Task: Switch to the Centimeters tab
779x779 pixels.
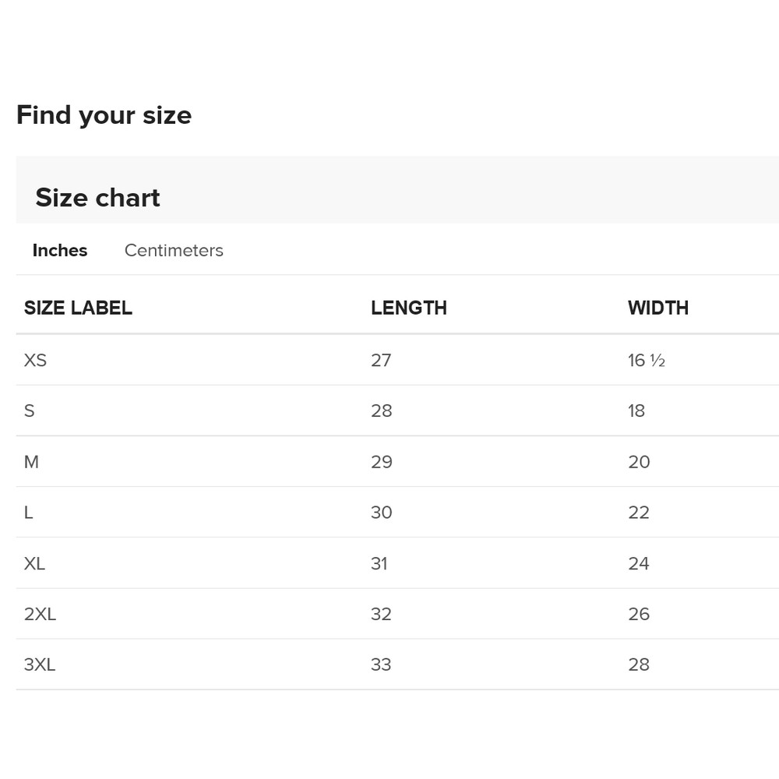Action: click(x=173, y=250)
